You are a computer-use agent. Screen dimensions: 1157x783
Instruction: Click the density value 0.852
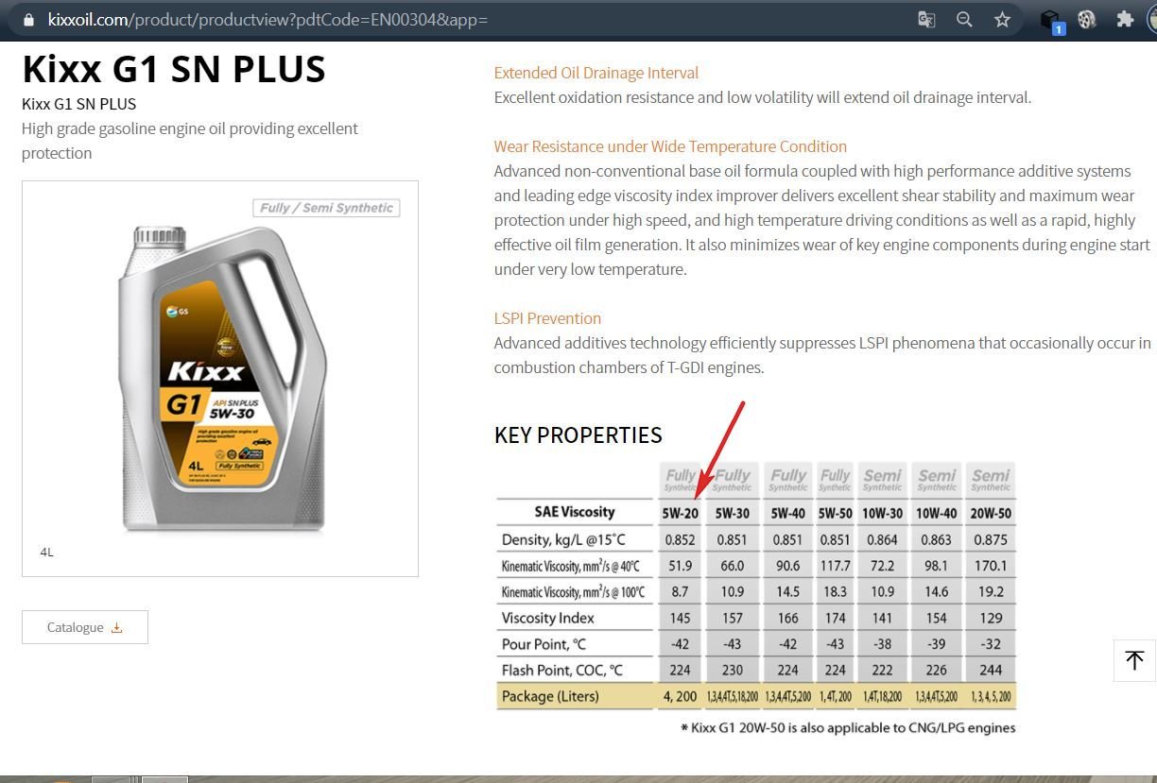click(x=680, y=539)
